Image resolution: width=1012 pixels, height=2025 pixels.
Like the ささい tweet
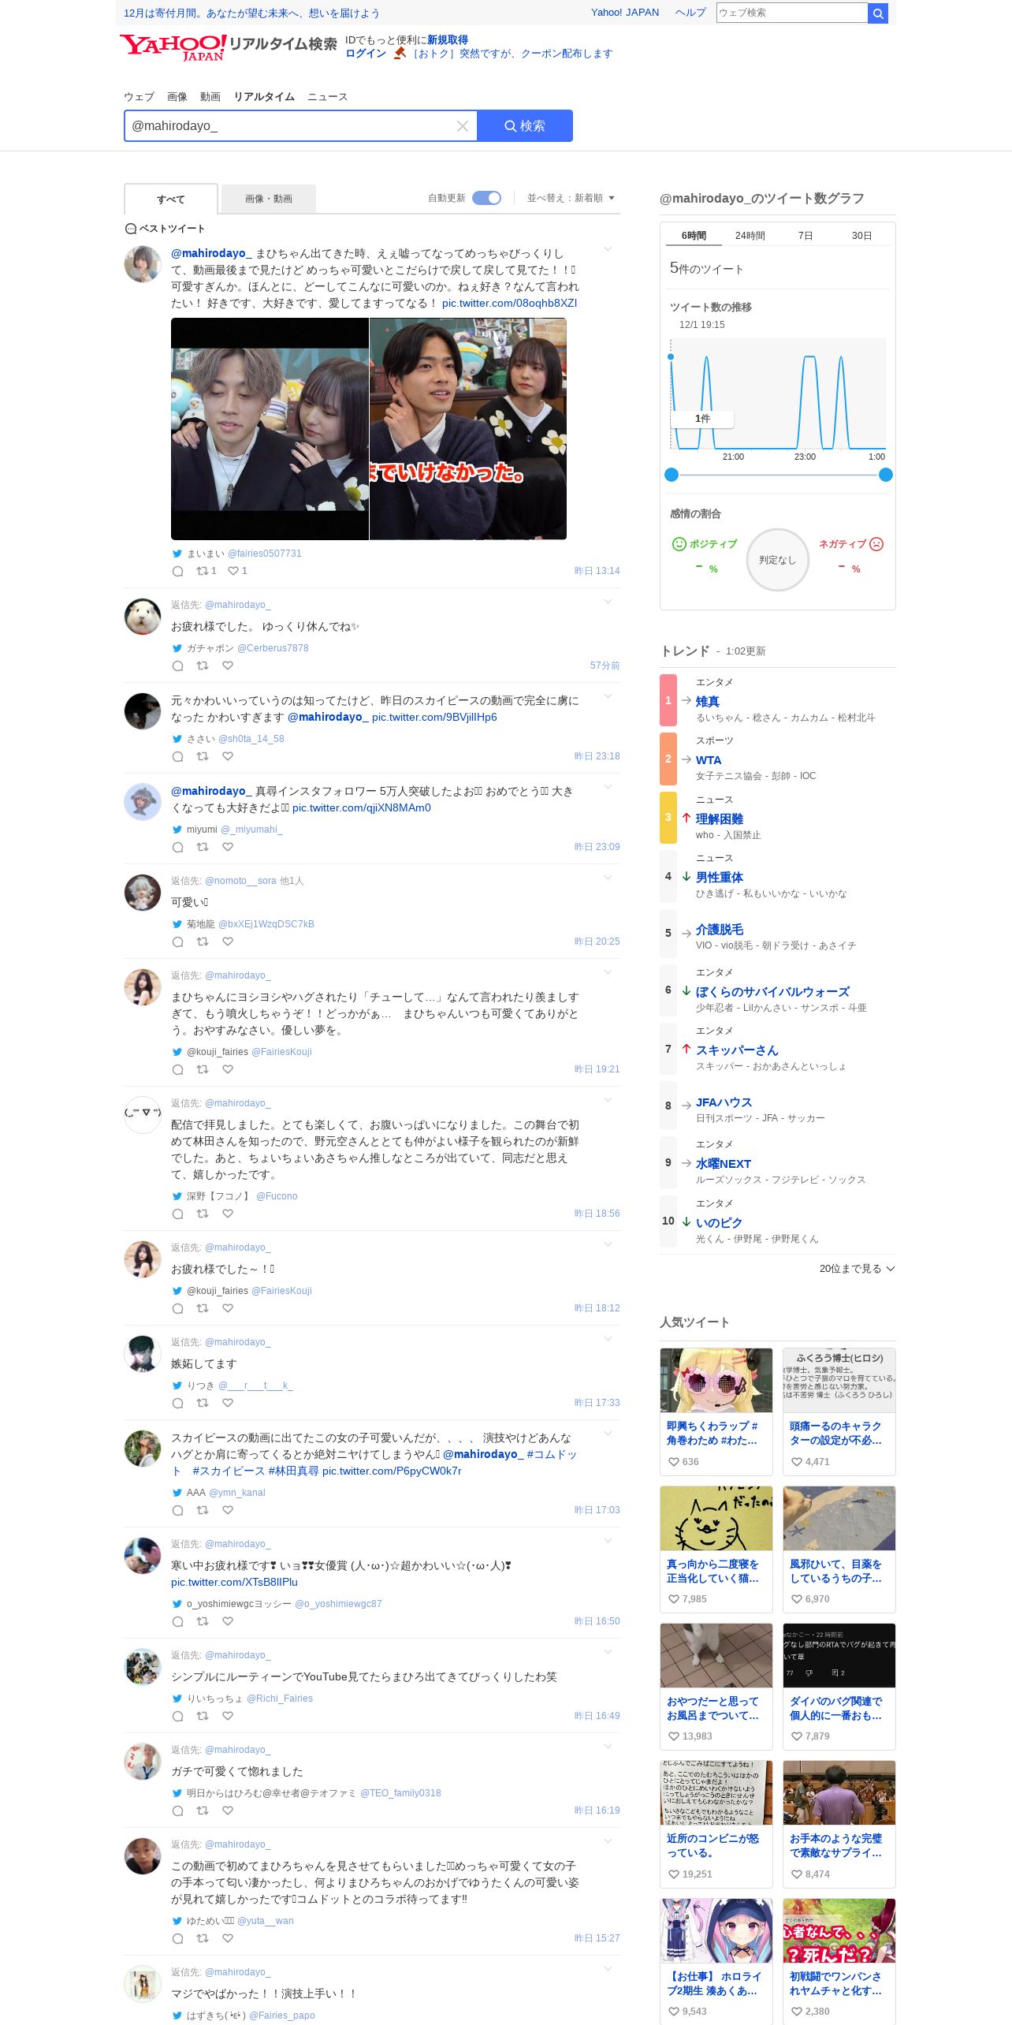coord(228,756)
